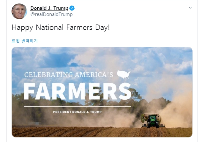Screen dimensions: 200x142
Task: Click the blue verified badge icon
Action: 72,8
